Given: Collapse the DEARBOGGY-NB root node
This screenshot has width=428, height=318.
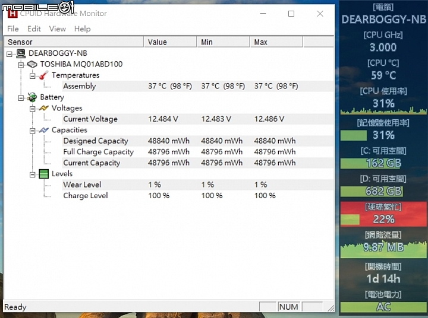Looking at the screenshot, I should click(x=10, y=54).
